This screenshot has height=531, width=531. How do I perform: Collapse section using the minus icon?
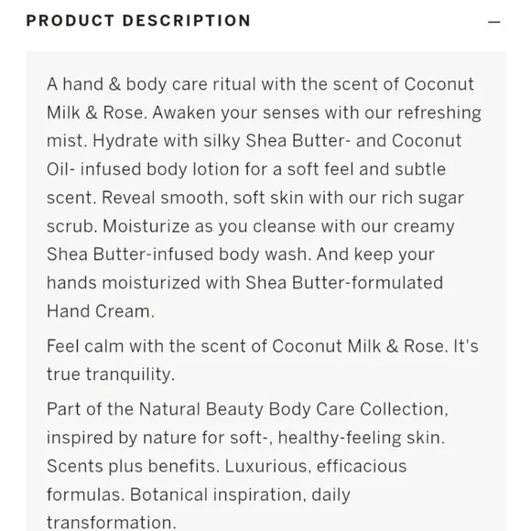click(494, 22)
